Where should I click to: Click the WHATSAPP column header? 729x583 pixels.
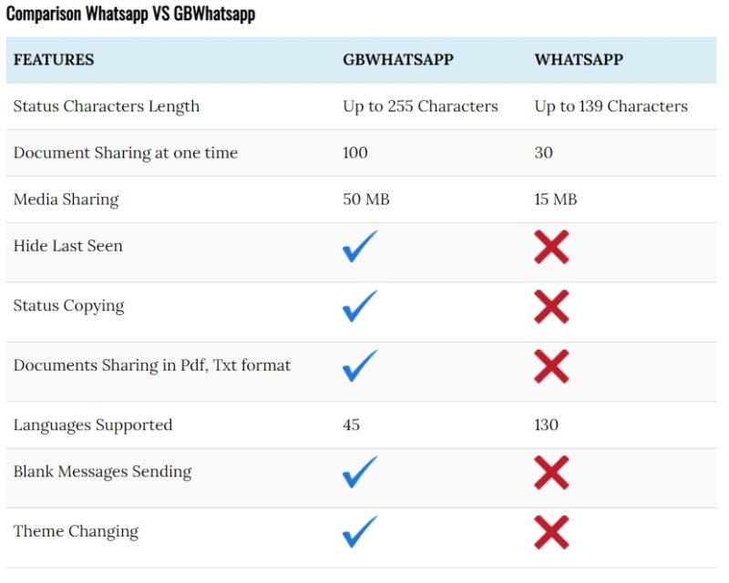pyautogui.click(x=579, y=60)
